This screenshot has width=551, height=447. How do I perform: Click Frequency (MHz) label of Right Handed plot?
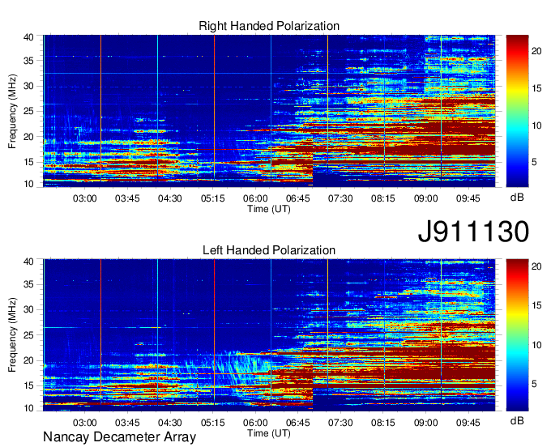coord(12,111)
